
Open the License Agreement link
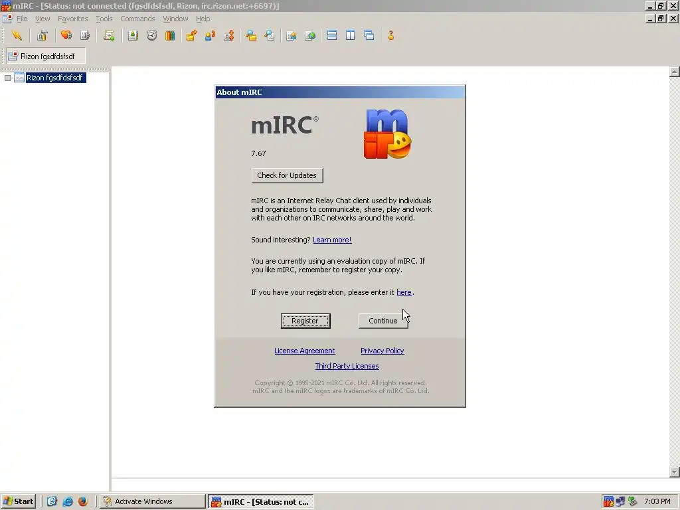click(x=304, y=351)
